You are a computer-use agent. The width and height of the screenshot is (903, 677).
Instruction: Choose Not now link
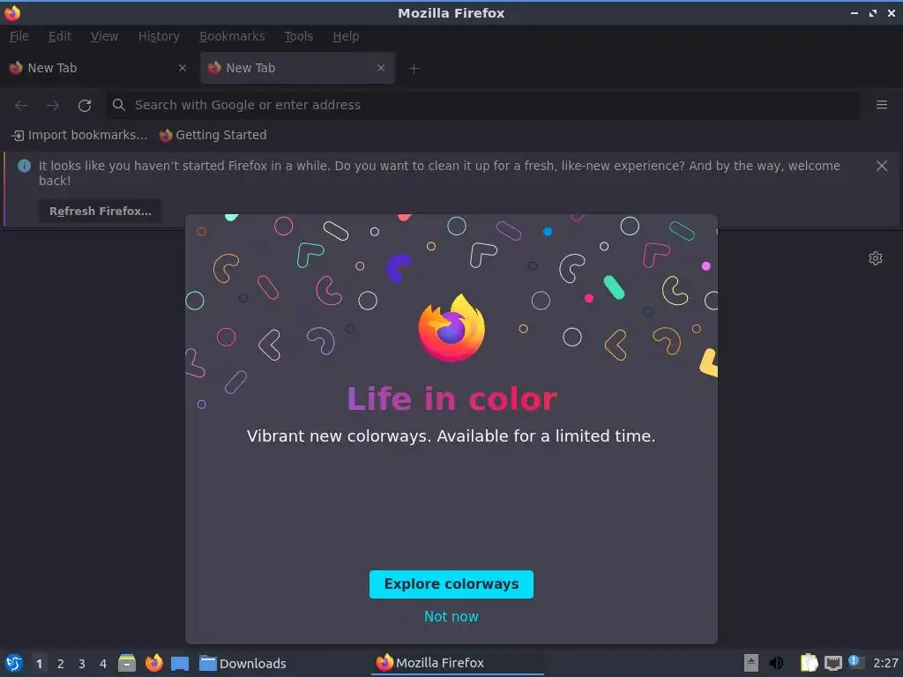tap(451, 616)
